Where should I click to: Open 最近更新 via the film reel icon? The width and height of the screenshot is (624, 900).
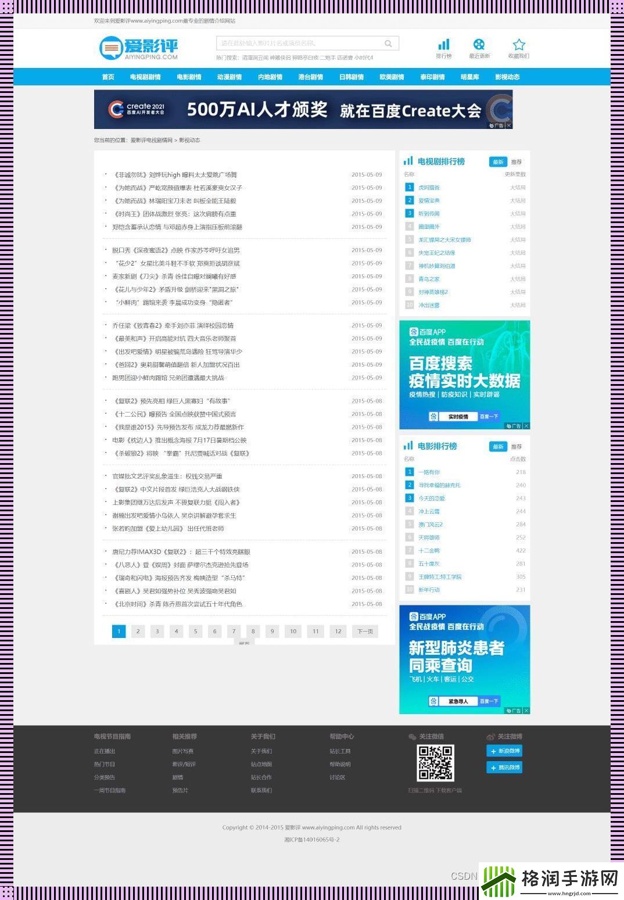click(480, 44)
